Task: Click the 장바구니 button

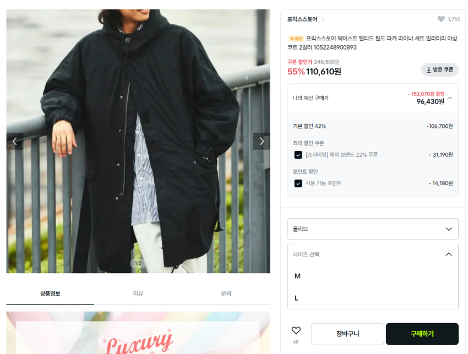Action: click(348, 334)
